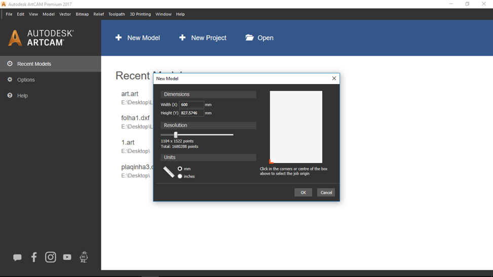The width and height of the screenshot is (493, 277).
Task: Open the Edit menu
Action: (20, 14)
